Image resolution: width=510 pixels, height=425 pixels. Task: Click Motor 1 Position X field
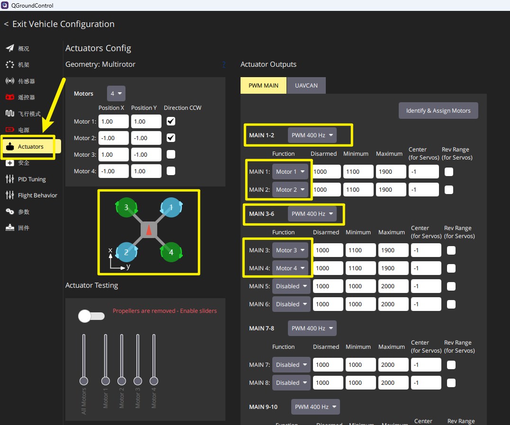pos(114,121)
